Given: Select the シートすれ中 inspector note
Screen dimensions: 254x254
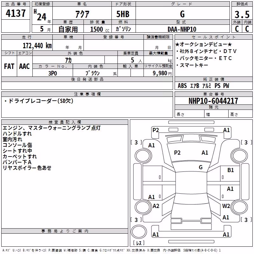Looking at the screenshot, I should click(x=17, y=150).
